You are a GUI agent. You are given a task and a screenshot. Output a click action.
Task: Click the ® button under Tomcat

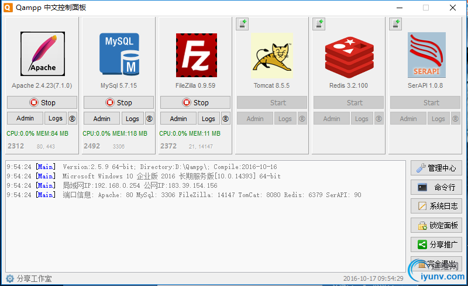point(302,119)
